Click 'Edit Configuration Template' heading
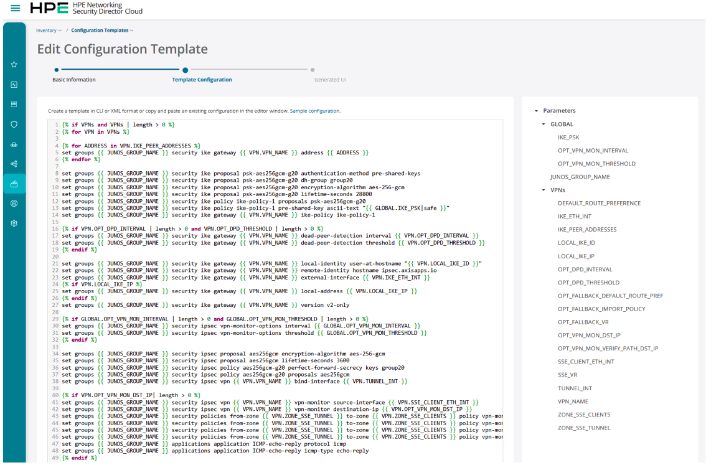Viewport: 706px width, 465px height. 123,49
